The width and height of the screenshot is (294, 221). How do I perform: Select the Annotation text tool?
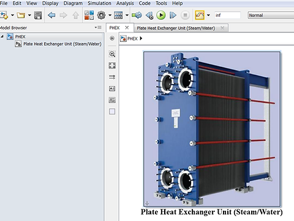tap(112, 88)
